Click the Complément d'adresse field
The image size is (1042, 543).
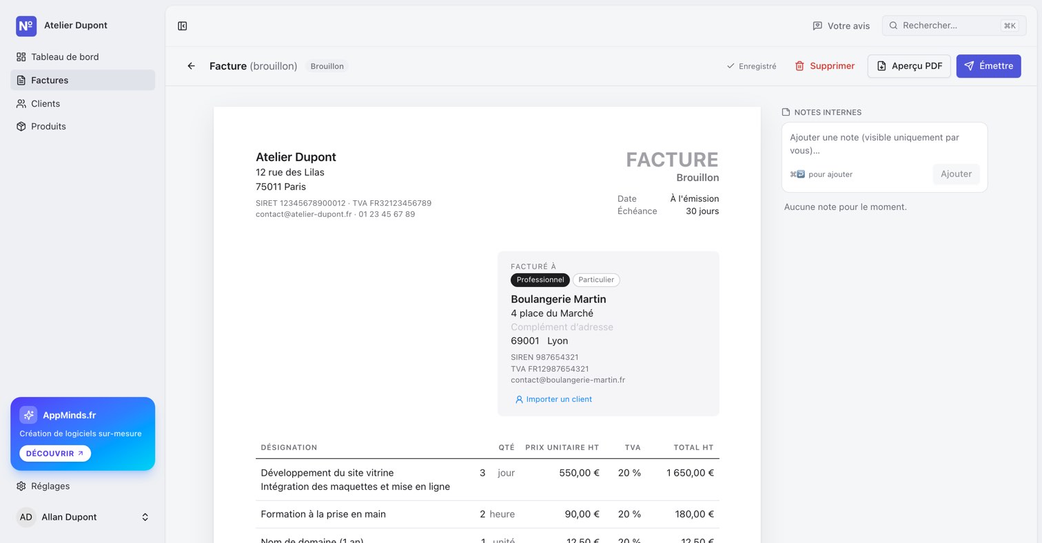pyautogui.click(x=562, y=327)
